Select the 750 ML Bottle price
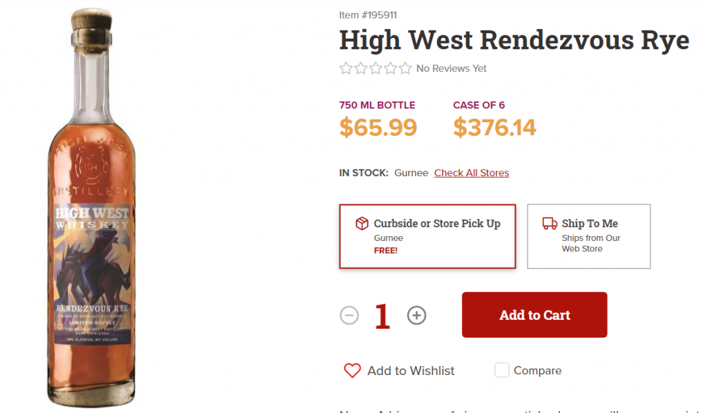 point(378,127)
